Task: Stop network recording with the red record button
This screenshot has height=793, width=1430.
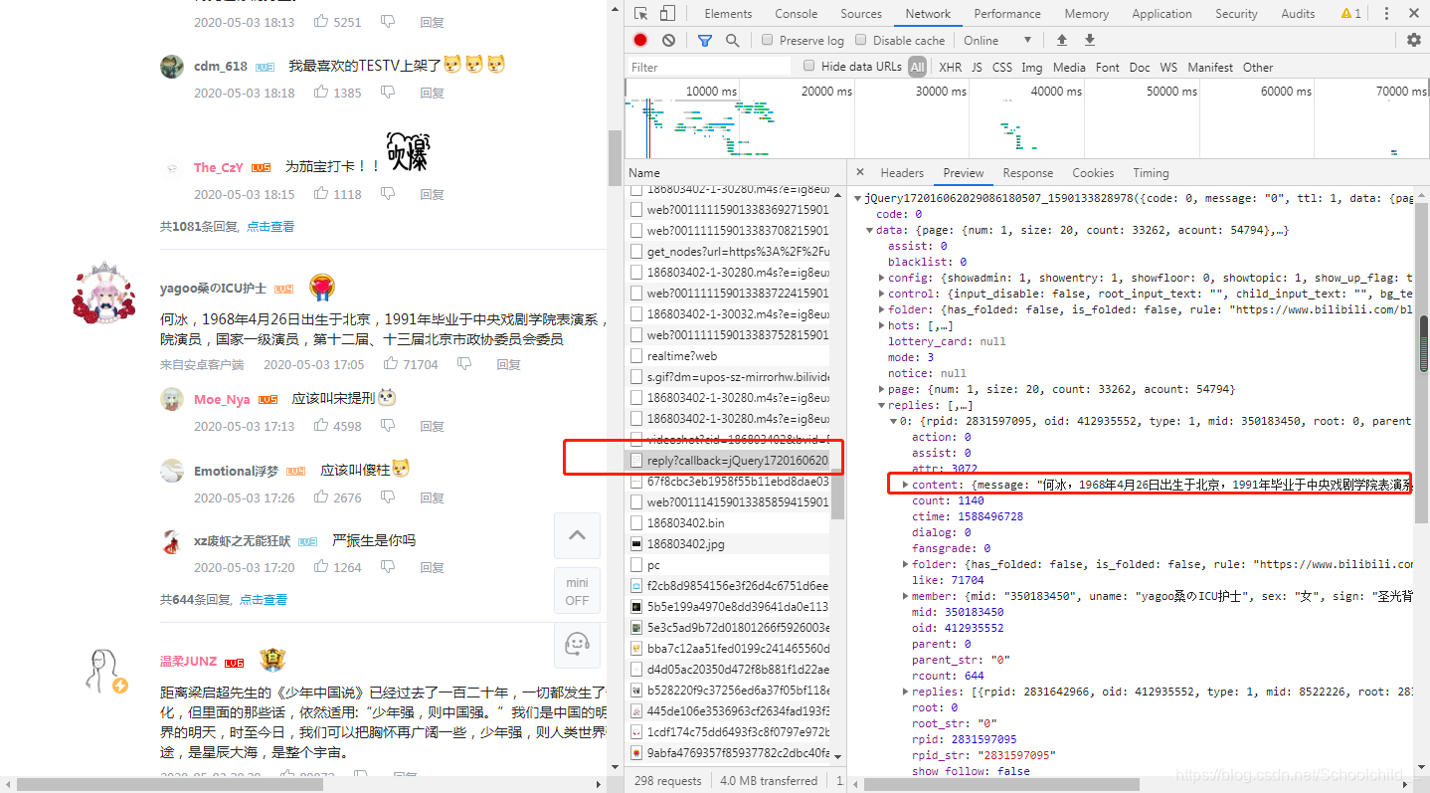Action: (640, 40)
